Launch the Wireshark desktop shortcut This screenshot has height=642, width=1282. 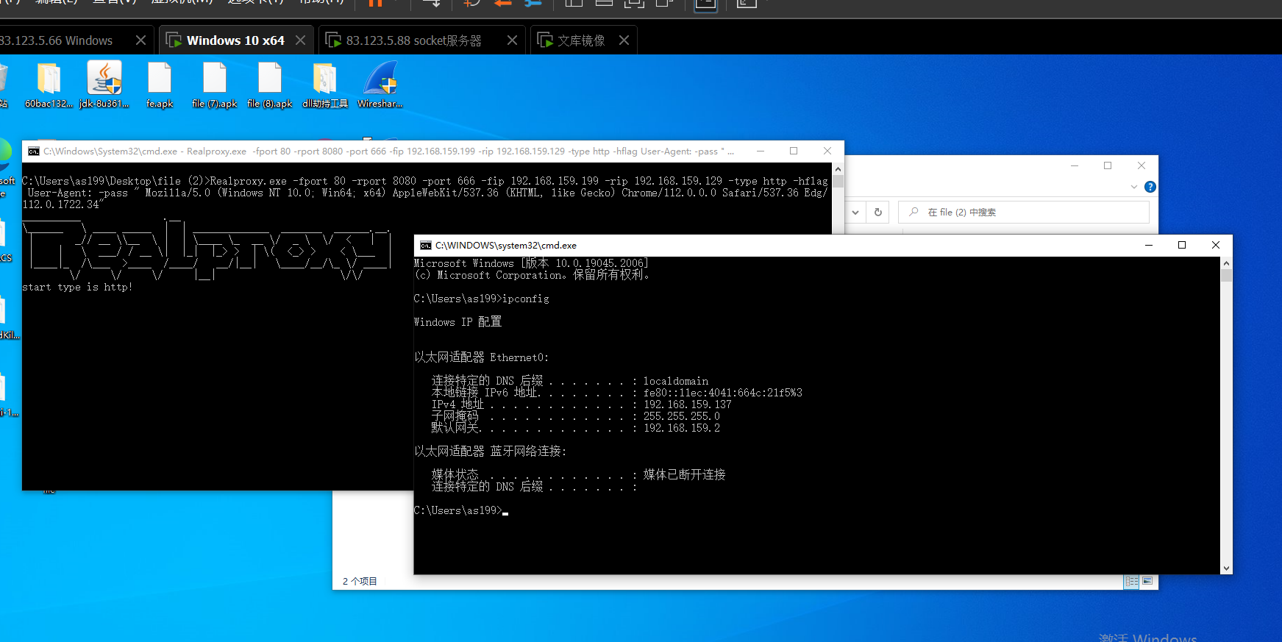[380, 85]
